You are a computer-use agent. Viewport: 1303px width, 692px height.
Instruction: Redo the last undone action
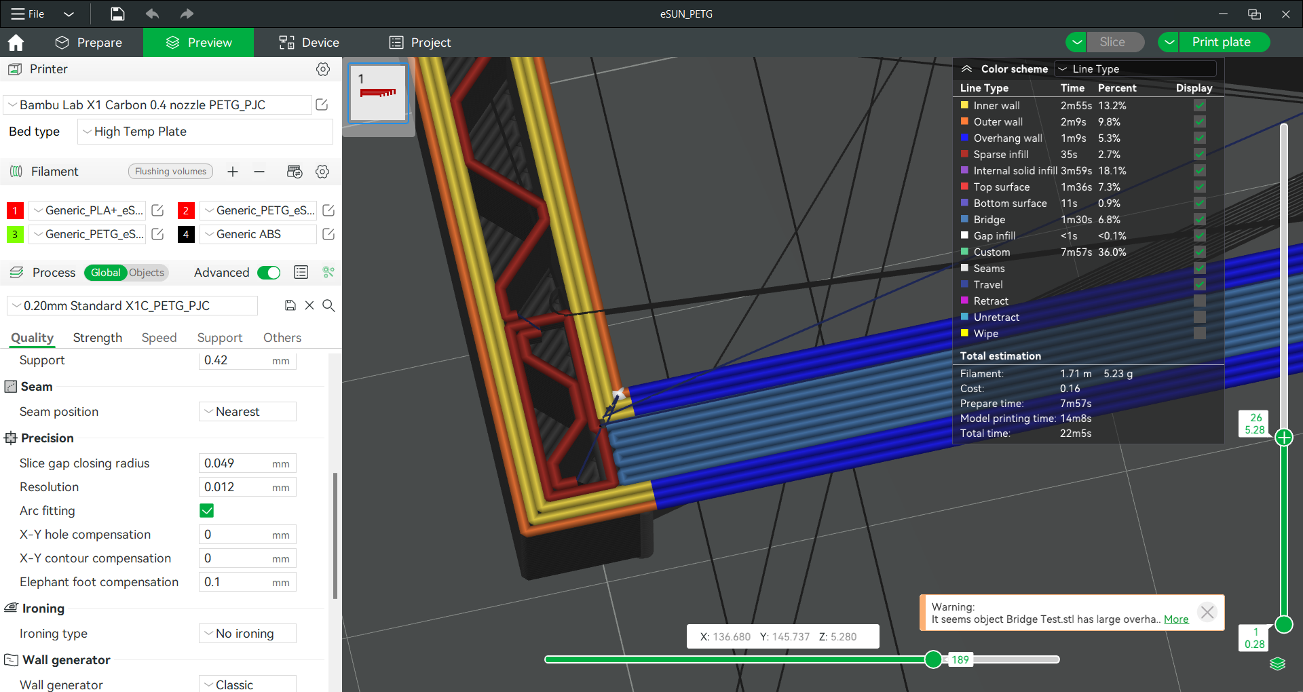tap(187, 14)
